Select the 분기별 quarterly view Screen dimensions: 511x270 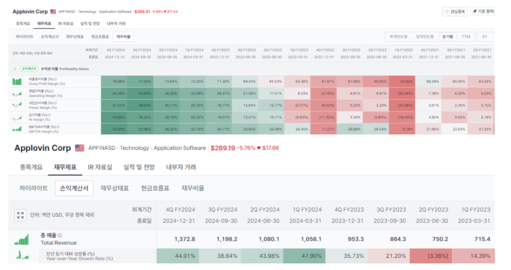tap(447, 37)
